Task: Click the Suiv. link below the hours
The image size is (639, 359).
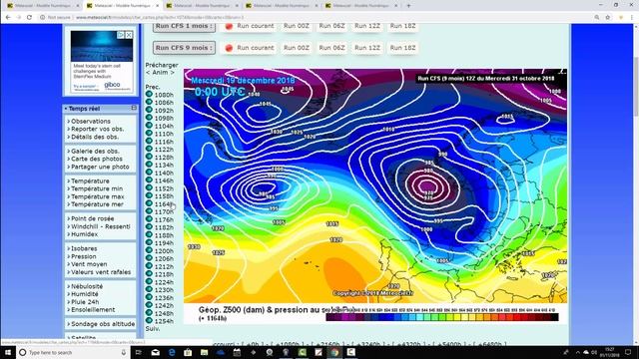Action: click(153, 328)
